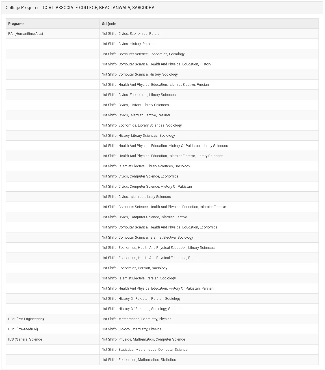Click History Of Pakistan, Sociology, Statistics row
Viewport: 325px width, 370px height.
(143, 309)
